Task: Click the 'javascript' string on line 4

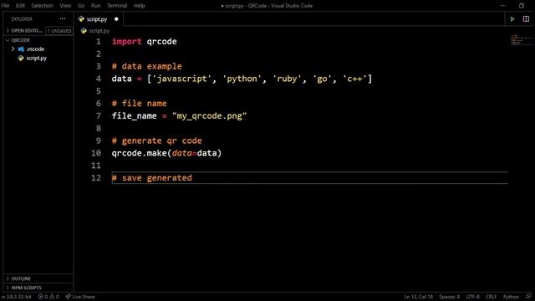Action: pos(181,79)
